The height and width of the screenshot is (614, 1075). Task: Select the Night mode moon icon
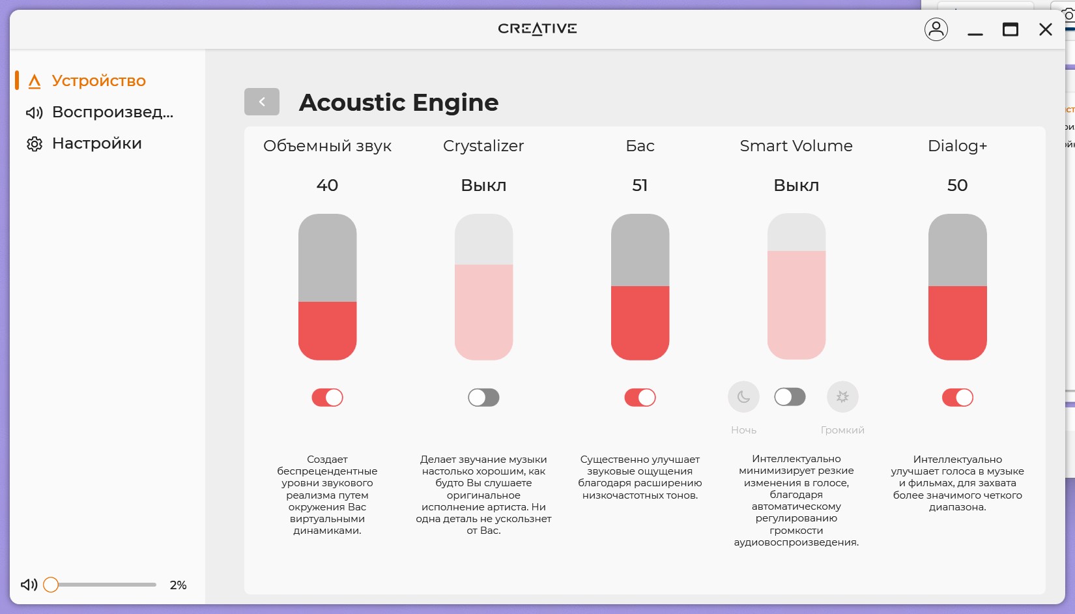(x=743, y=397)
